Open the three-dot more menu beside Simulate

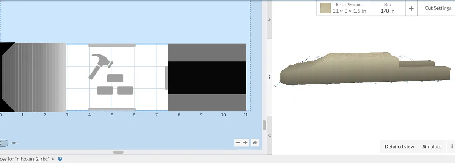pyautogui.click(x=452, y=146)
